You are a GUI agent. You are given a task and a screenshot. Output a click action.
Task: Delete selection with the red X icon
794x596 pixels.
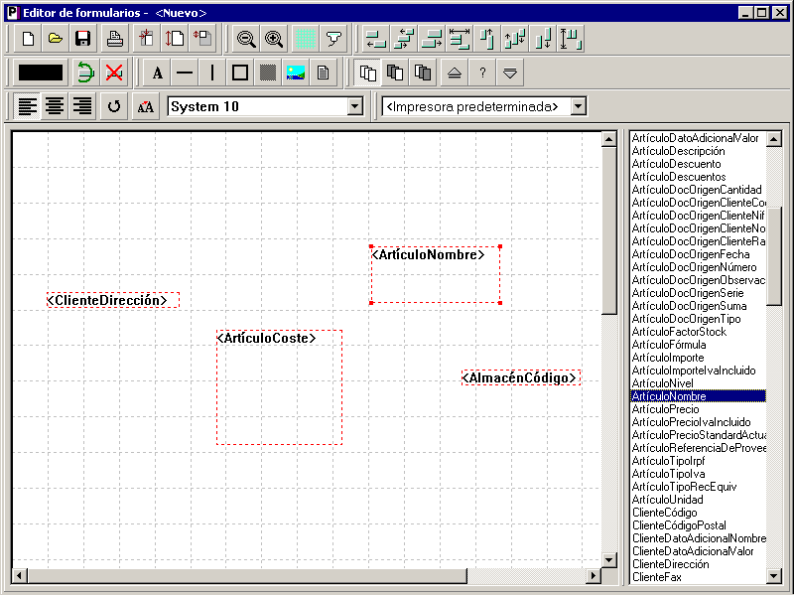pos(114,73)
